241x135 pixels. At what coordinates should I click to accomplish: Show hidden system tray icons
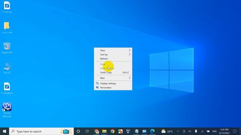(x=178, y=131)
